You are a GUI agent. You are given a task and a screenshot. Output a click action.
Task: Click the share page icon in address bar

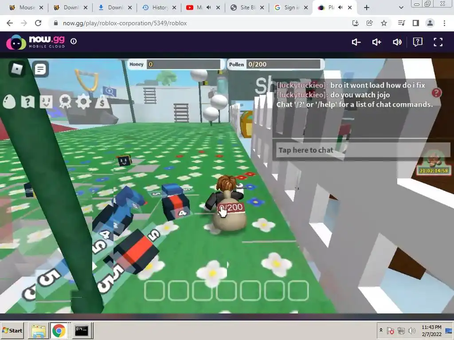coord(370,23)
